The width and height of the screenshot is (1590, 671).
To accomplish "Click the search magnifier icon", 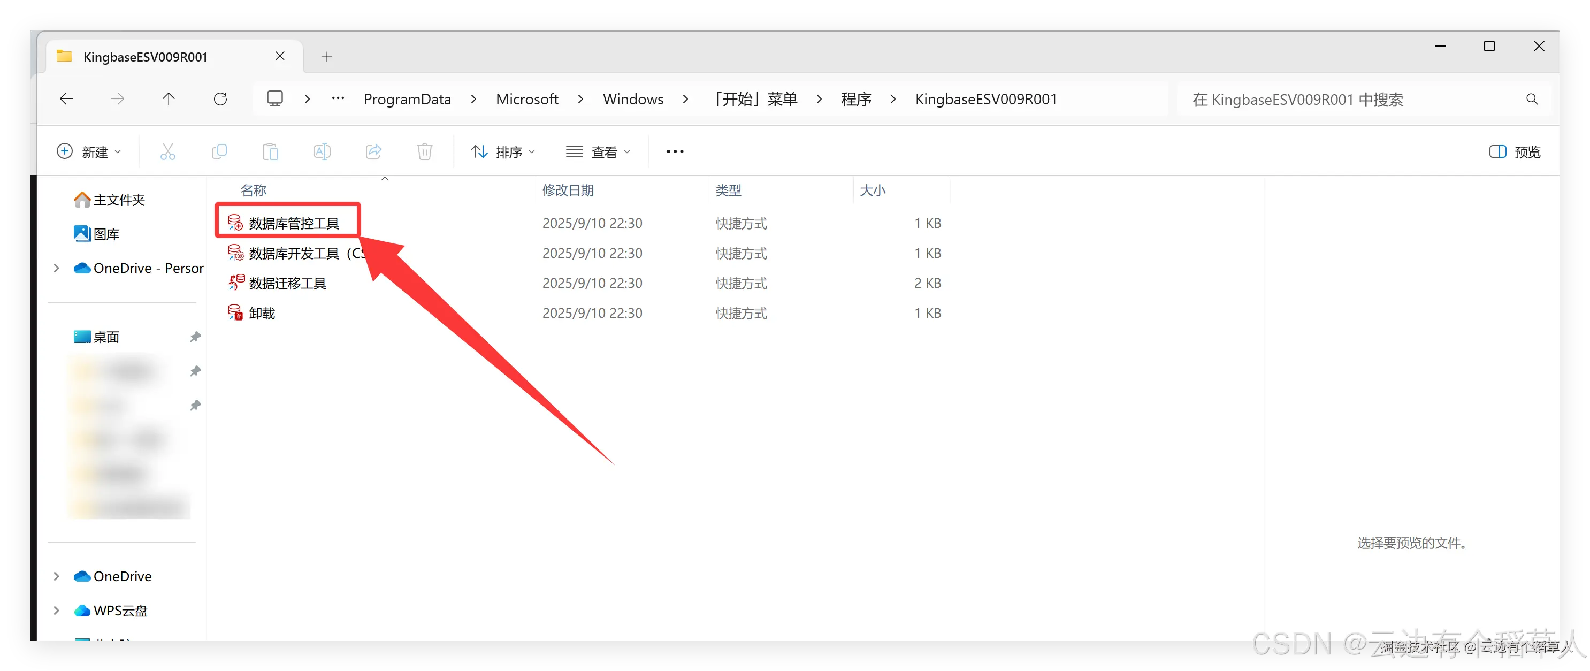I will click(1531, 100).
